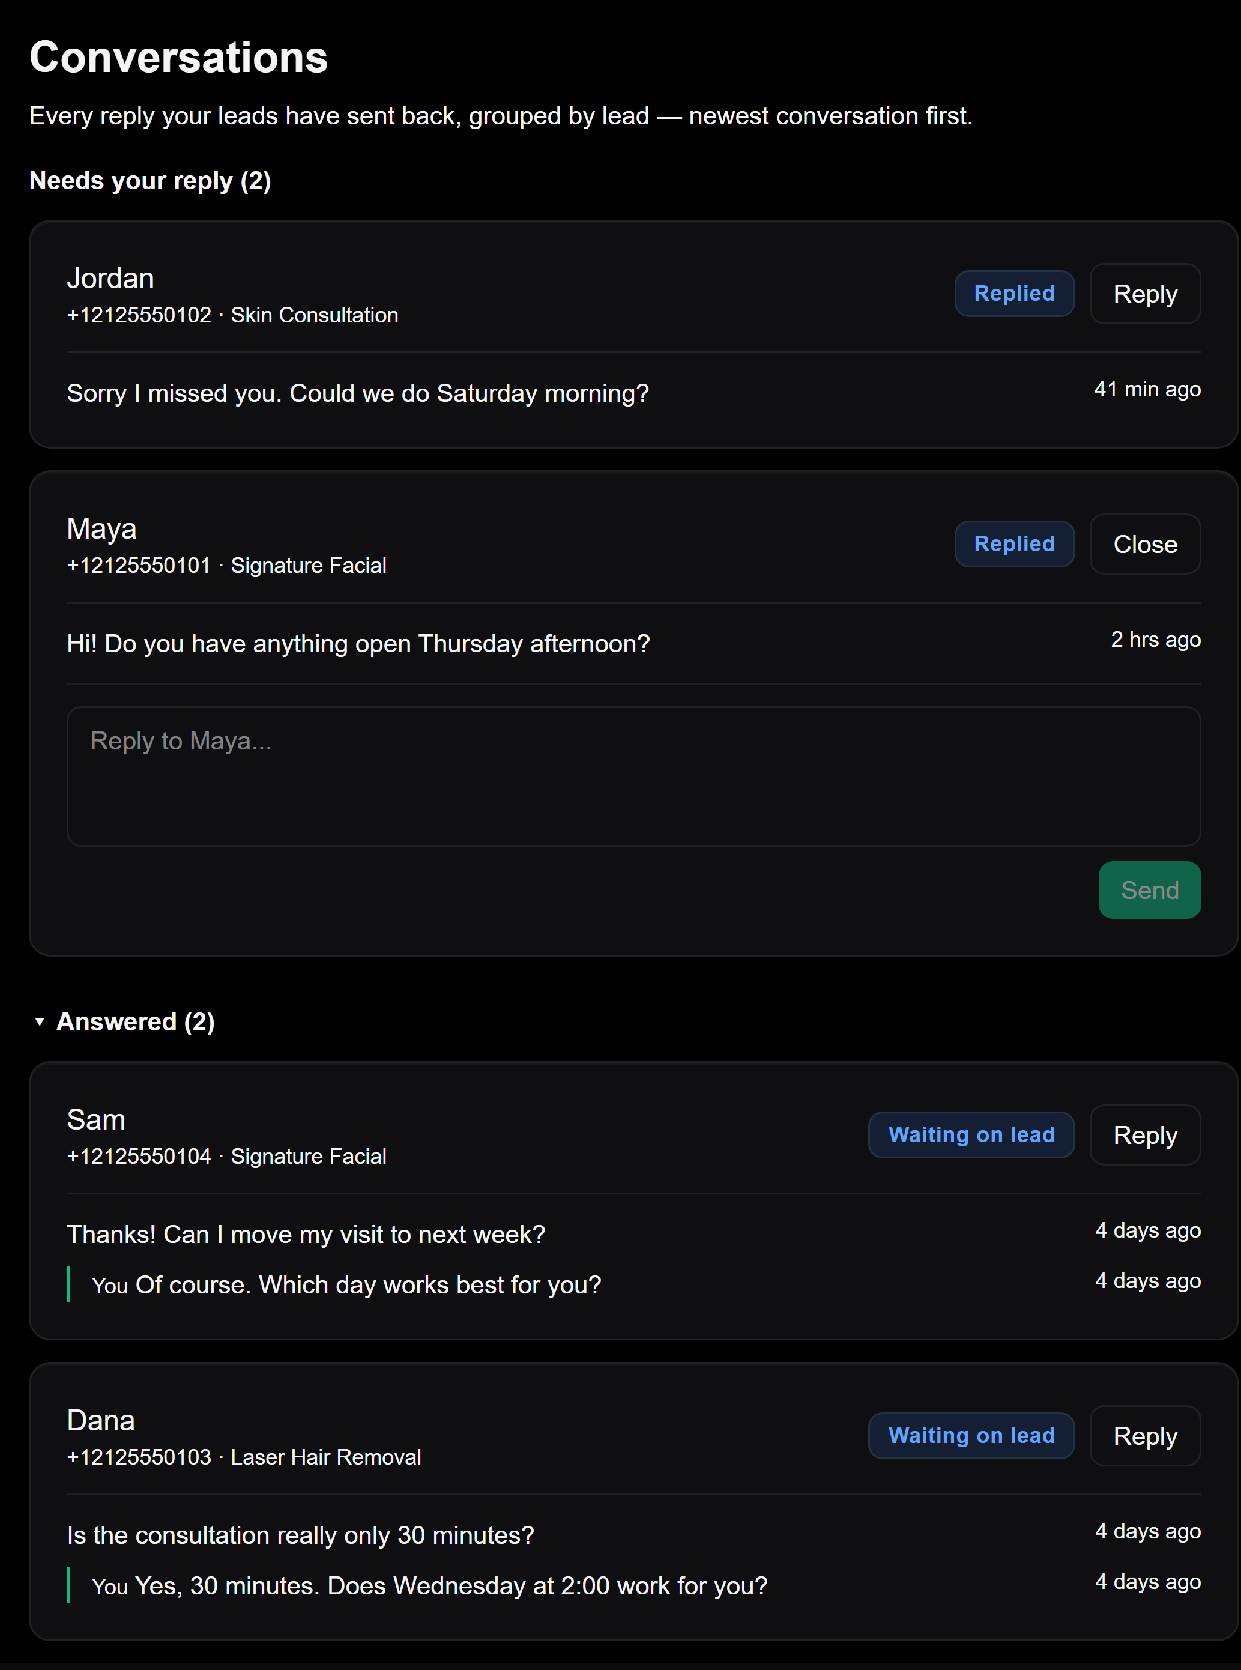Click phone number +12125550104 · Signature Facial

[226, 1156]
